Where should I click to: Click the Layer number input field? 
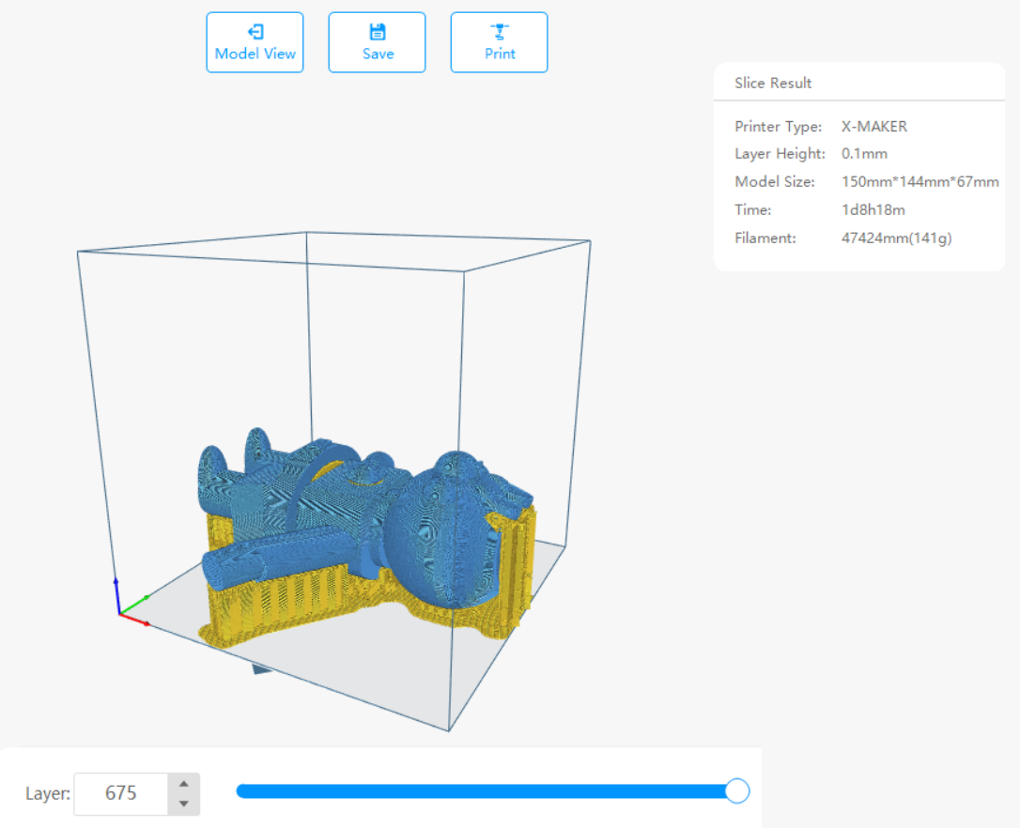[x=121, y=793]
